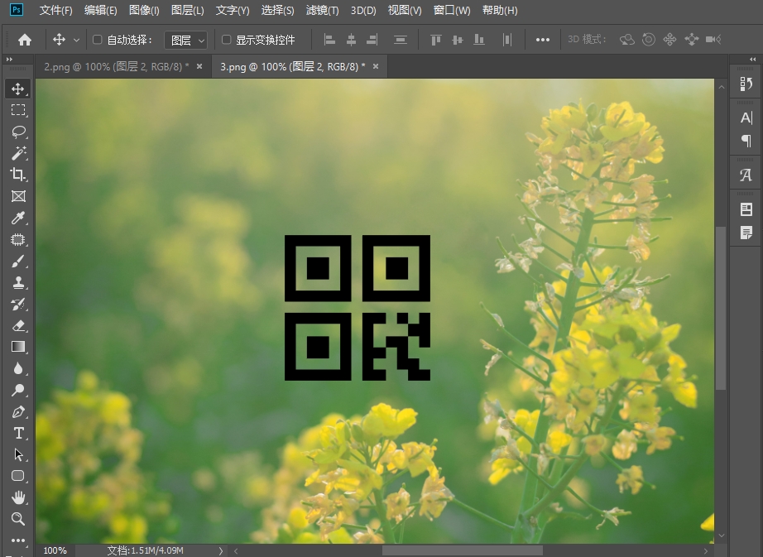Select the Frame tool
The image size is (763, 557).
[18, 196]
